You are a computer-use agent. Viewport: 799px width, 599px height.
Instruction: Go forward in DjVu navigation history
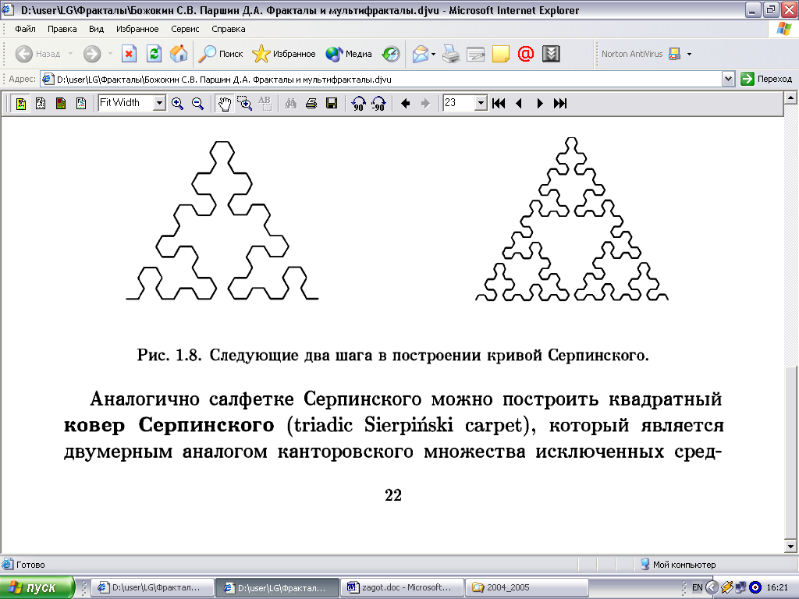[x=425, y=104]
